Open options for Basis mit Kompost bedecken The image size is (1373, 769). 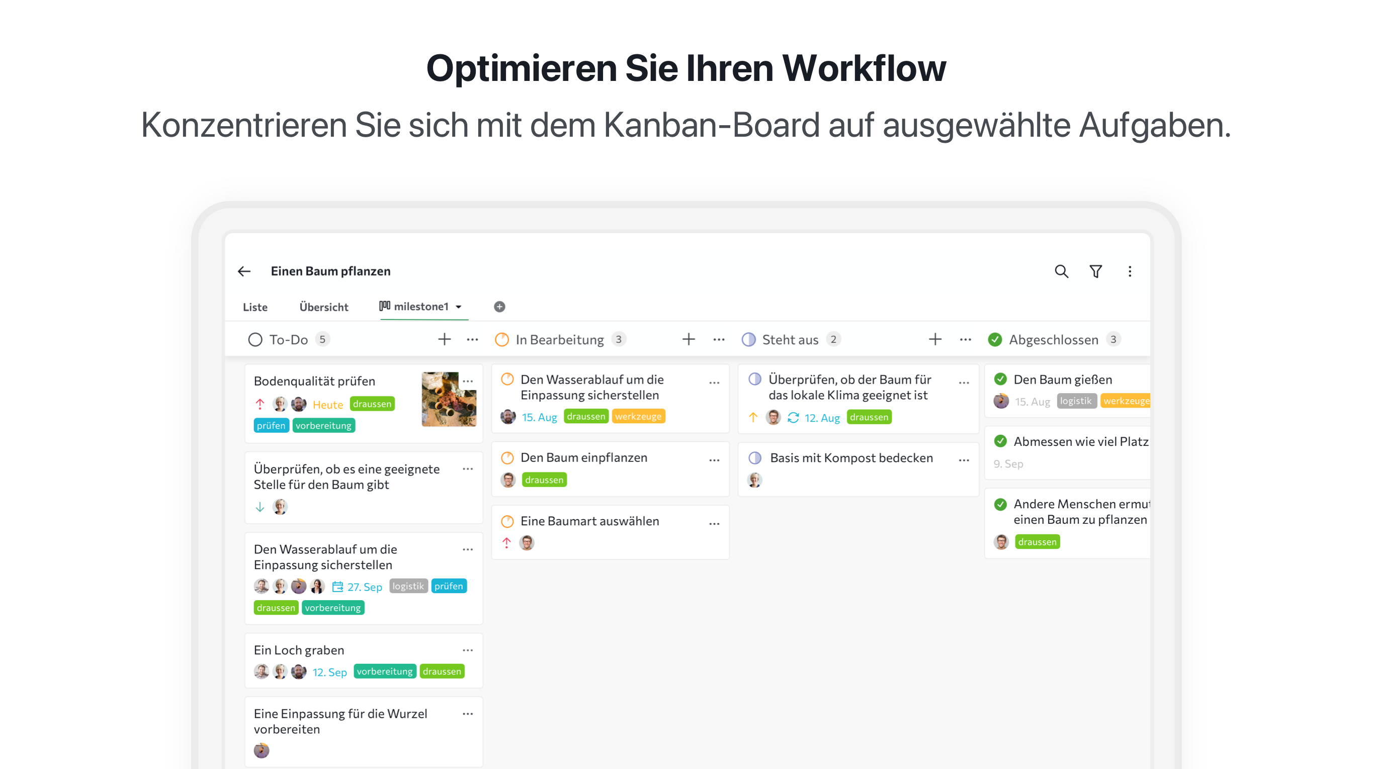tap(964, 460)
